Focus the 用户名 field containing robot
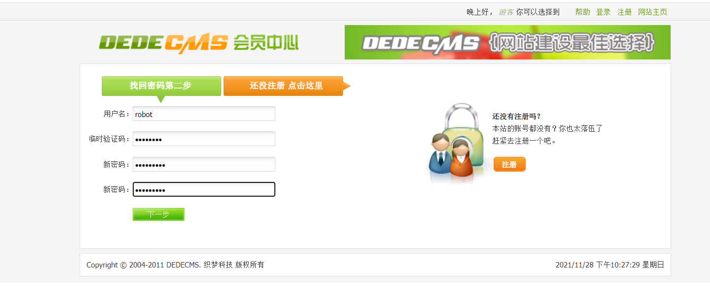This screenshot has width=710, height=296. (204, 114)
